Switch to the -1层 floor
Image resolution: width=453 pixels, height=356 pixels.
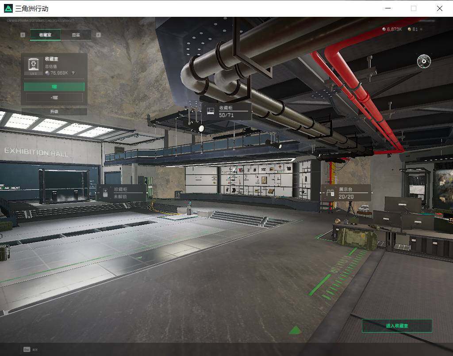(54, 98)
